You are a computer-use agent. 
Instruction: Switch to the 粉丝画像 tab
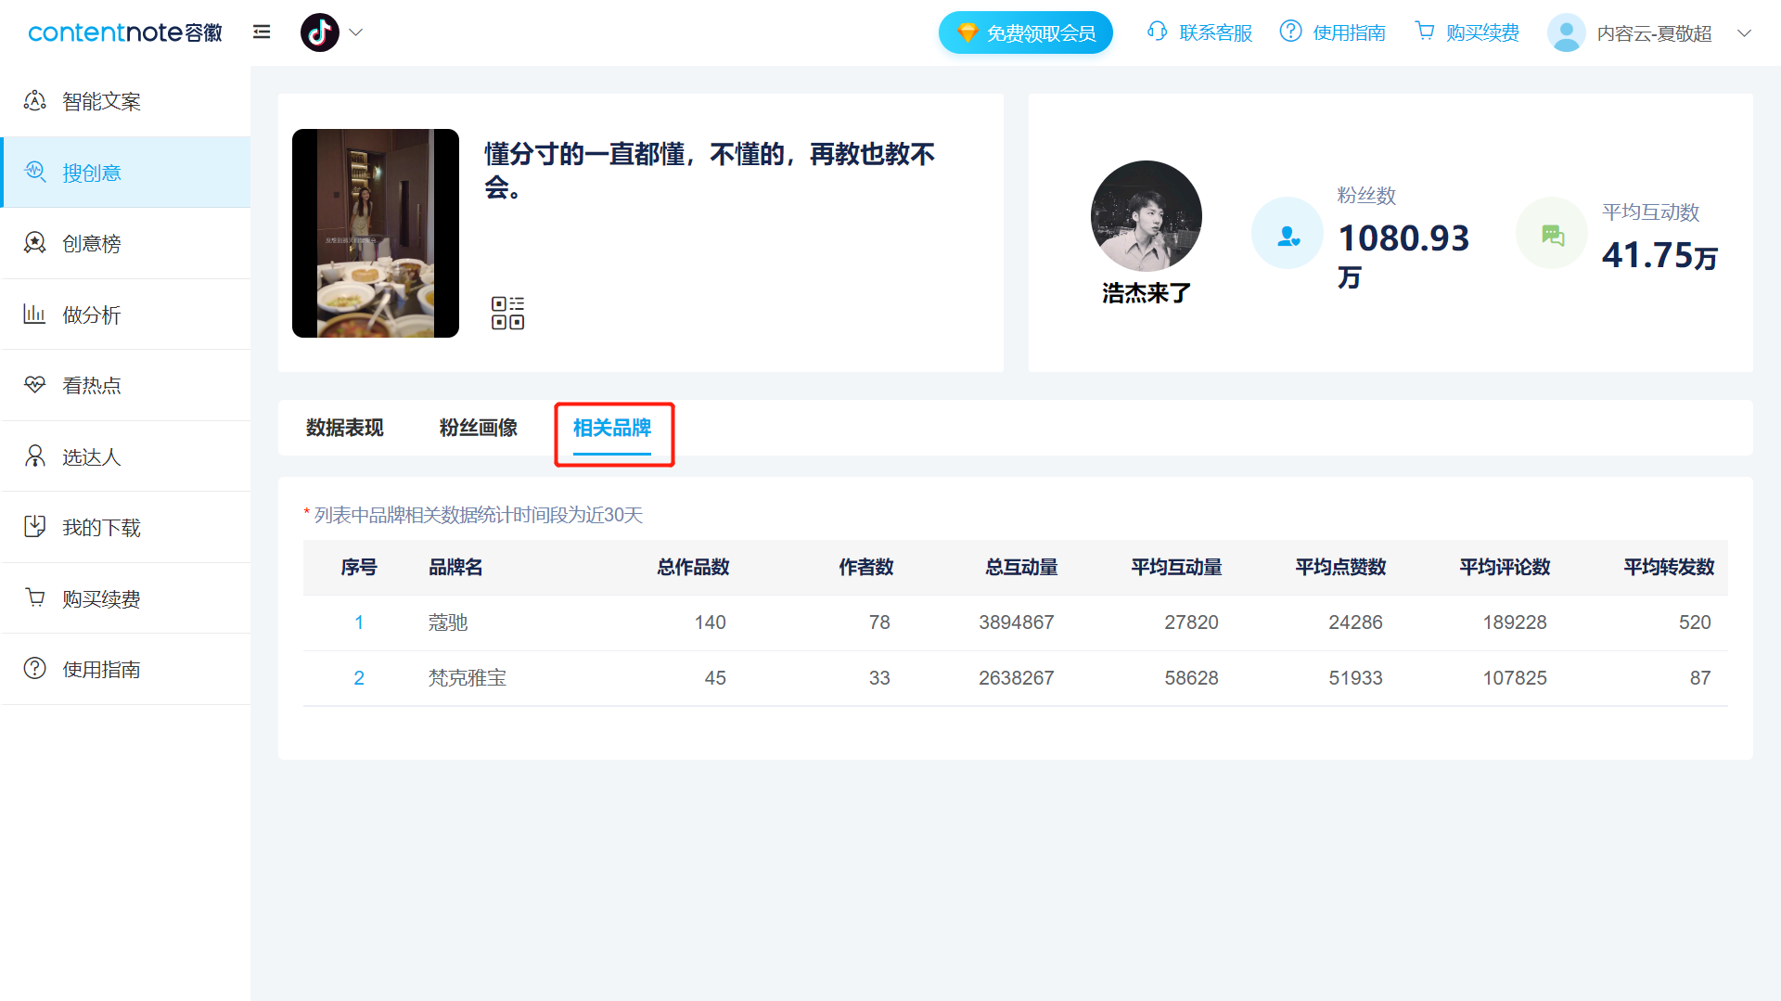(x=479, y=428)
